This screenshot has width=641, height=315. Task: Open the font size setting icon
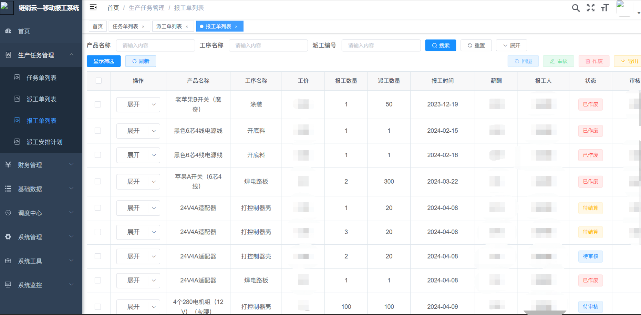pyautogui.click(x=605, y=8)
